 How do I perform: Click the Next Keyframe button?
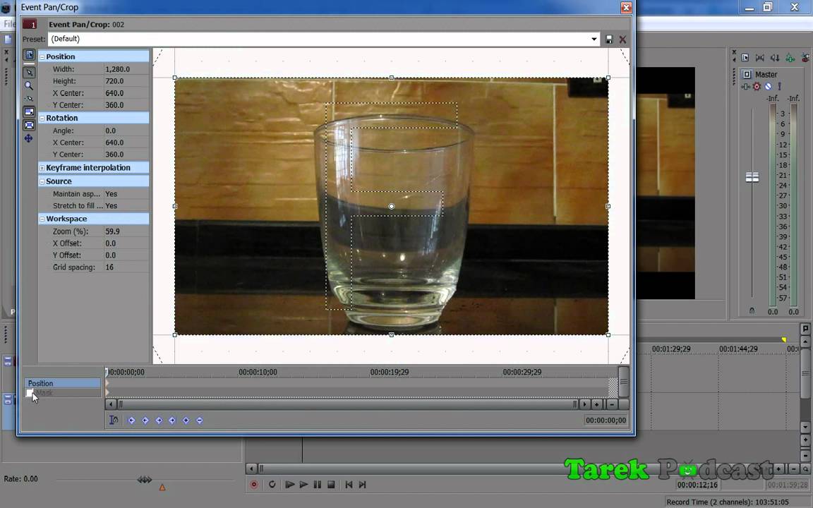click(159, 421)
